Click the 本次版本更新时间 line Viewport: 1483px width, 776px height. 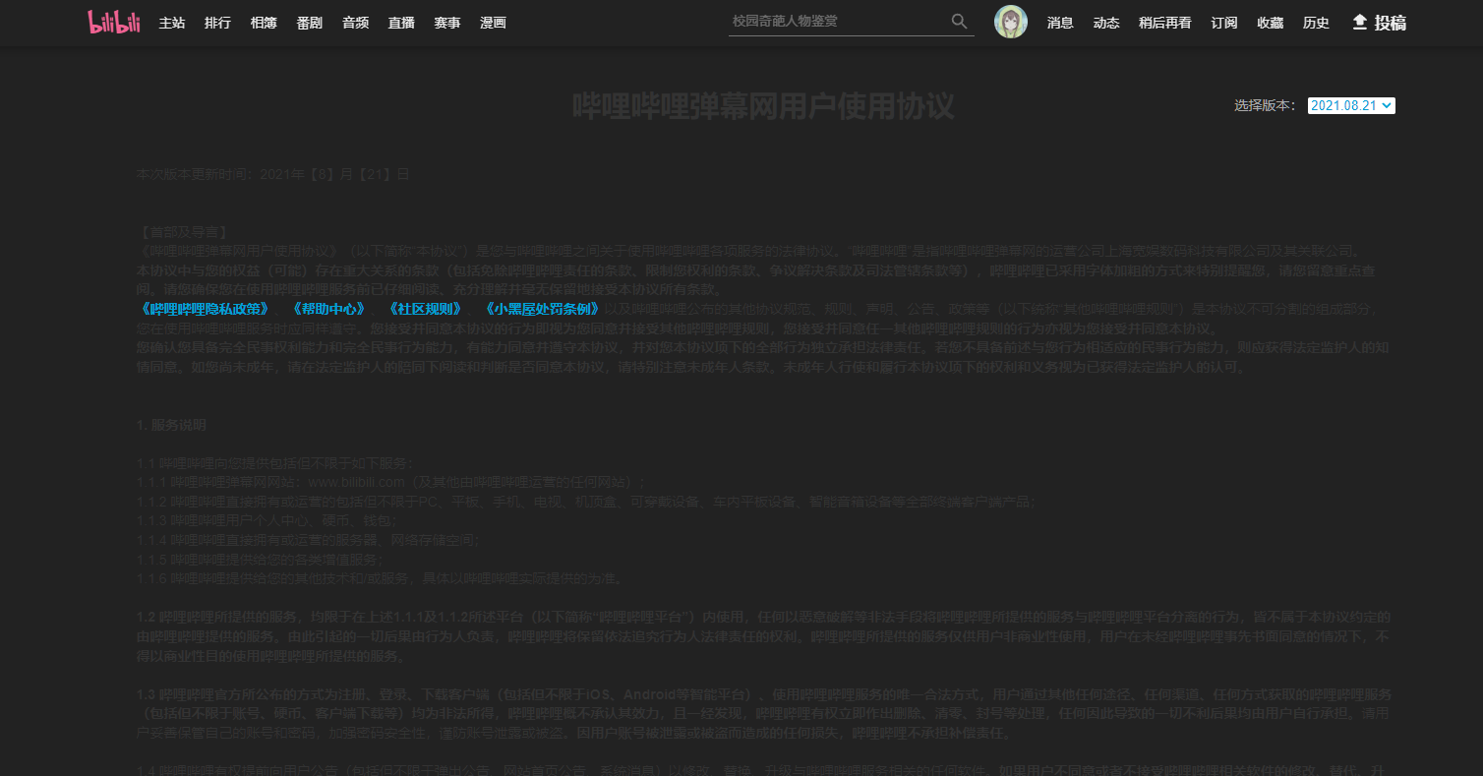273,174
